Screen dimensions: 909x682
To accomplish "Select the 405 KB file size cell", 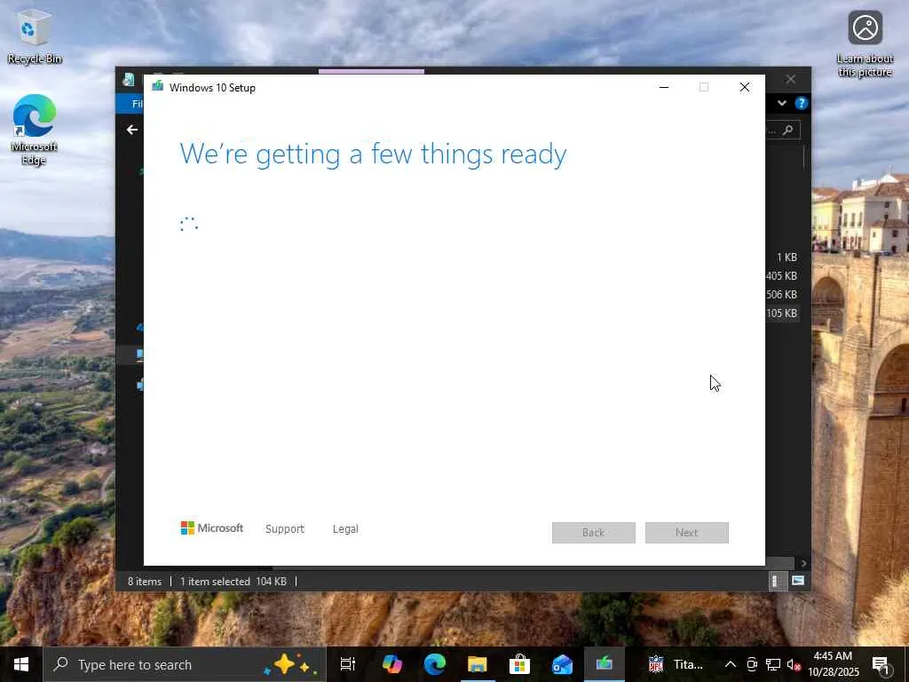I will coord(781,276).
